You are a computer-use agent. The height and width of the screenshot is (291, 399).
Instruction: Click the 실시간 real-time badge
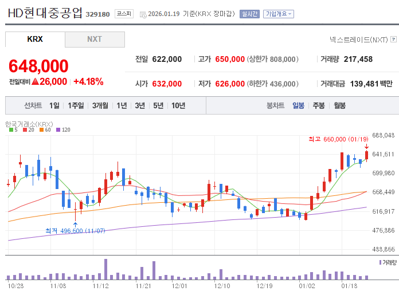pos(249,14)
